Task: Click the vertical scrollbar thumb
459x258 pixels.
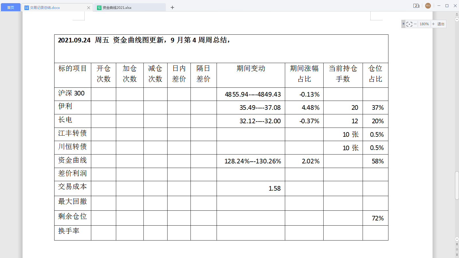Action: (457, 185)
